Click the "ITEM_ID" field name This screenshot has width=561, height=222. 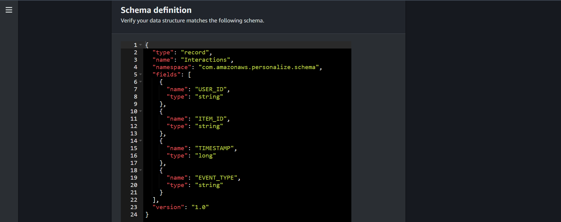[x=211, y=119]
